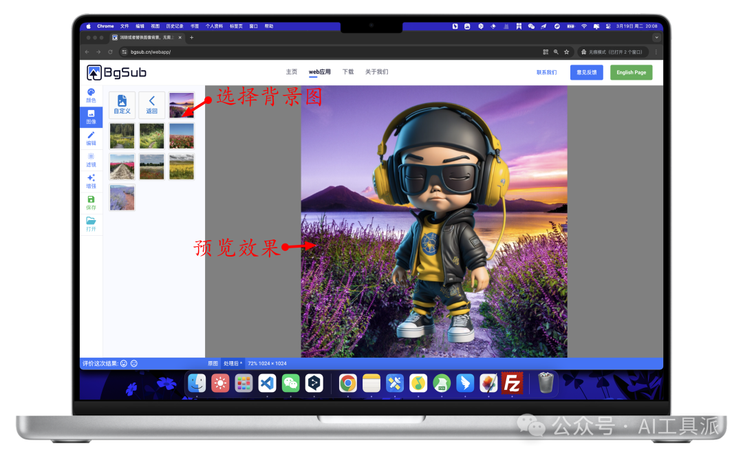Click the QR code icon in address bar
The height and width of the screenshot is (456, 743).
(546, 52)
